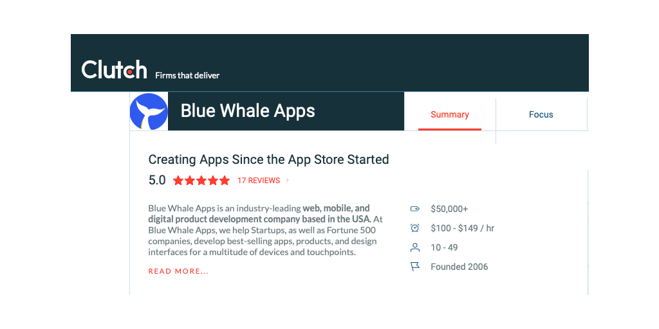659x329 pixels.
Task: Click the flag icon beside Founded 2006
Action: [415, 267]
